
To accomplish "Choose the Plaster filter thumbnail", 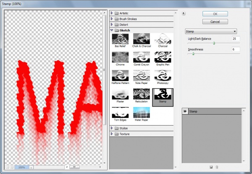I will pyautogui.click(x=120, y=94).
